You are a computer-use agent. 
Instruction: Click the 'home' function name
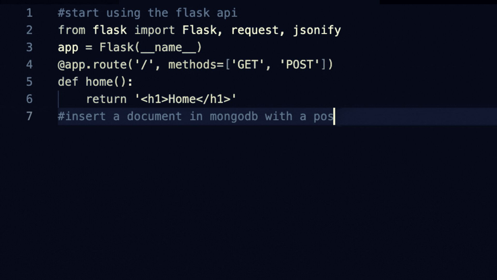pos(99,82)
